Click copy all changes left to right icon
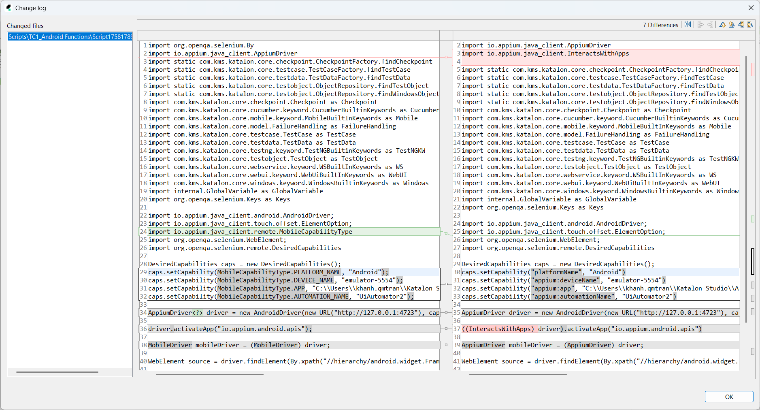This screenshot has height=410, width=760. pyautogui.click(x=700, y=25)
